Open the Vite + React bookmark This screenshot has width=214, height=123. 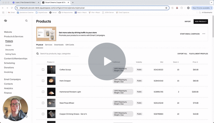click(94, 12)
